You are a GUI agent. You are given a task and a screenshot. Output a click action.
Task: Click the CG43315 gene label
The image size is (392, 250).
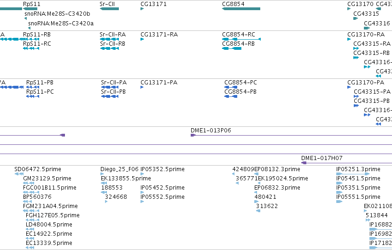(366, 13)
